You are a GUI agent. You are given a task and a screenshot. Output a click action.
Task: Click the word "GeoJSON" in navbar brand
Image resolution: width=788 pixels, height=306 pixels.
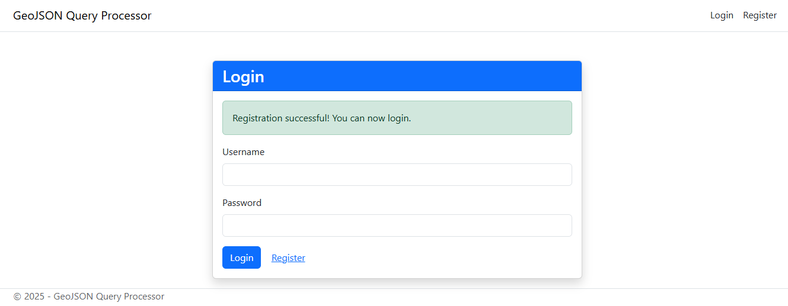[x=37, y=16]
